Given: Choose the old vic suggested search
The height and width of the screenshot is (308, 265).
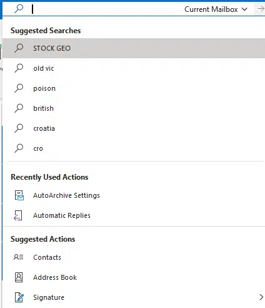Looking at the screenshot, I should coord(134,68).
